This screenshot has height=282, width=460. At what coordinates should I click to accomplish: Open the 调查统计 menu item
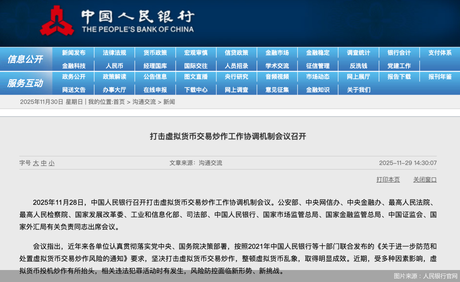(x=359, y=53)
